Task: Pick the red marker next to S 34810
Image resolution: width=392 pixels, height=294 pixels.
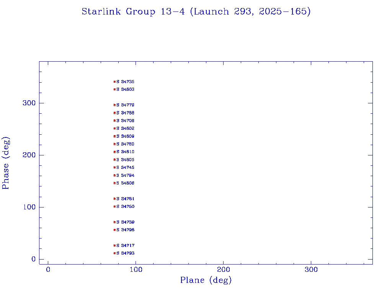Action: coord(114,152)
